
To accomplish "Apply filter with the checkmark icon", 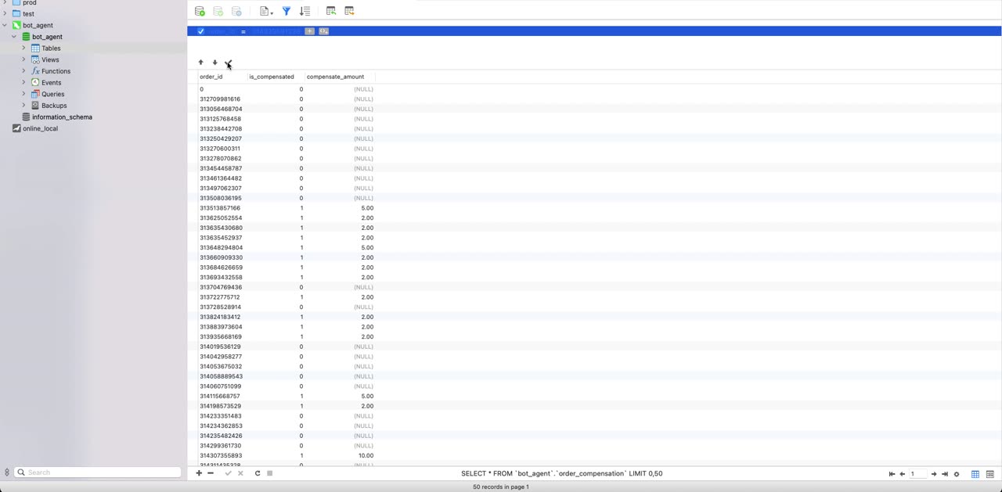I will click(229, 63).
